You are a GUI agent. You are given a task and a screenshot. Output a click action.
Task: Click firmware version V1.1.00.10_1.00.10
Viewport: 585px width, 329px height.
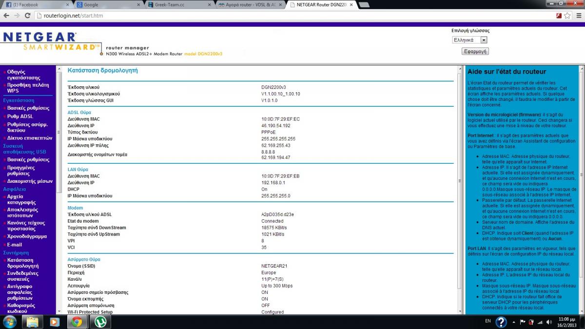[281, 94]
